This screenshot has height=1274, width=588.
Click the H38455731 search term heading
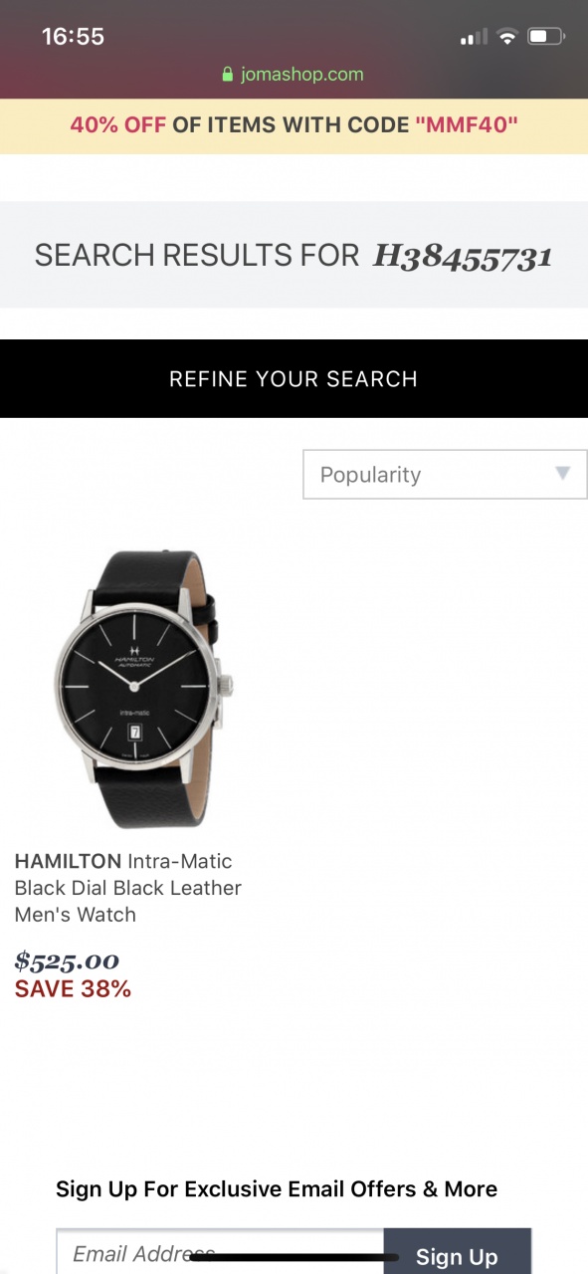coord(463,257)
